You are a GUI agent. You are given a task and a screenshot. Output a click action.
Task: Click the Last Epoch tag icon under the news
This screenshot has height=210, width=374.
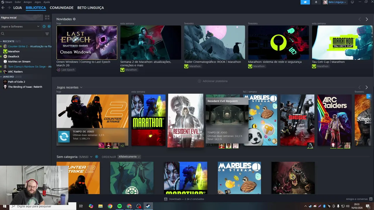point(58,70)
